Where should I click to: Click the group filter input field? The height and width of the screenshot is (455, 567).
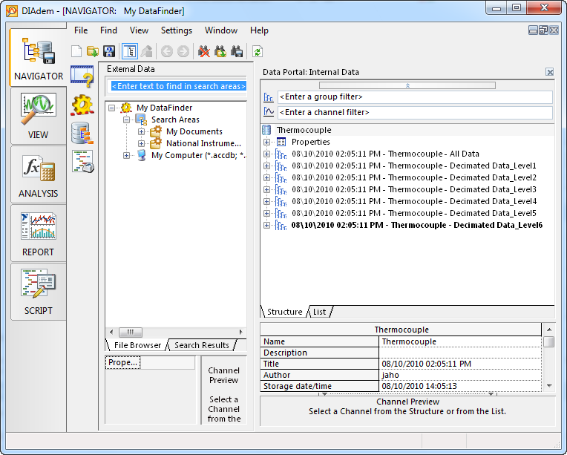[414, 97]
